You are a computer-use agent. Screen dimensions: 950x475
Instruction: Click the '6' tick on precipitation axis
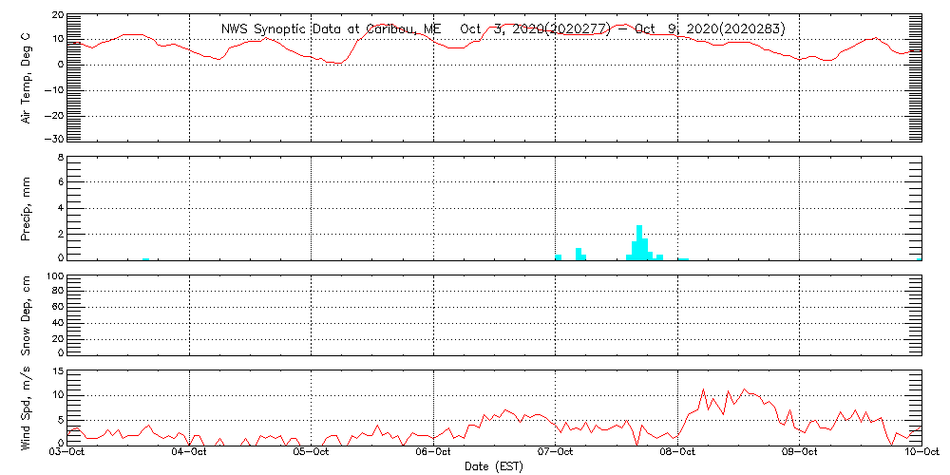pyautogui.click(x=61, y=181)
